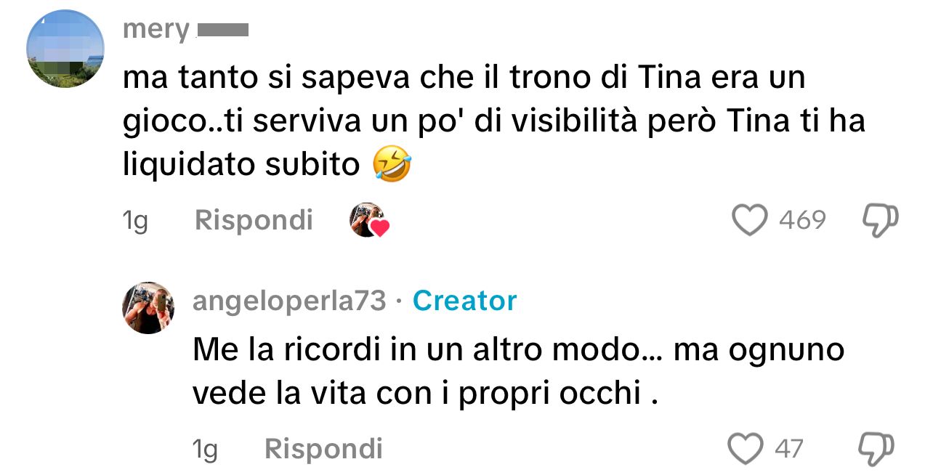Open mery's profile picture
Viewport: 933px width, 475px height.
[65, 49]
